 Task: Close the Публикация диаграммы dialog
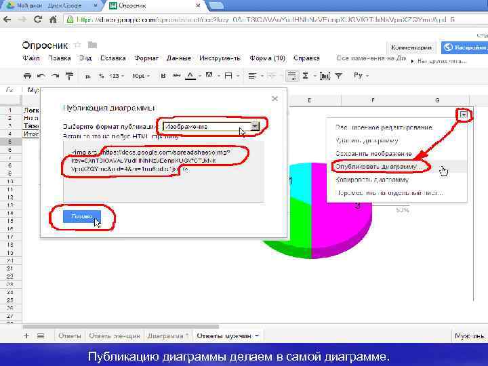coord(274,99)
